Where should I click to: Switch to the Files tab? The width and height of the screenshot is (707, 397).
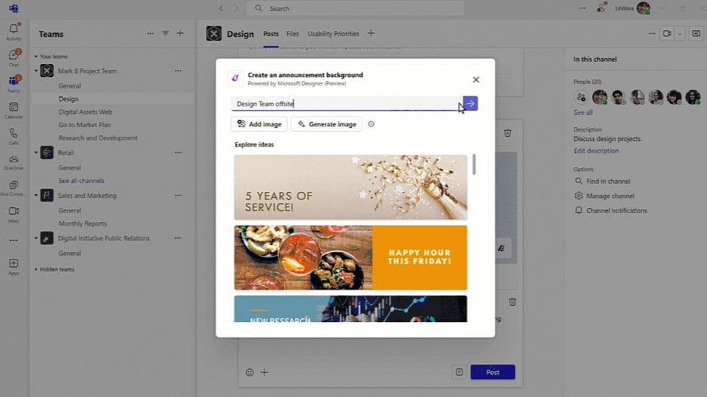point(292,34)
